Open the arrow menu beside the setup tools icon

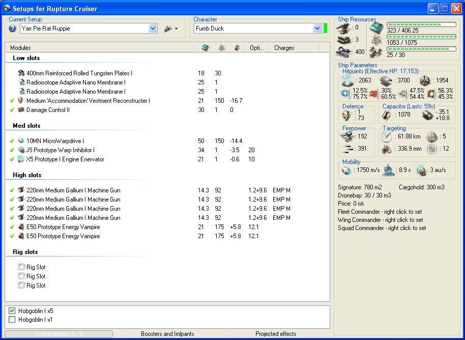(176, 29)
